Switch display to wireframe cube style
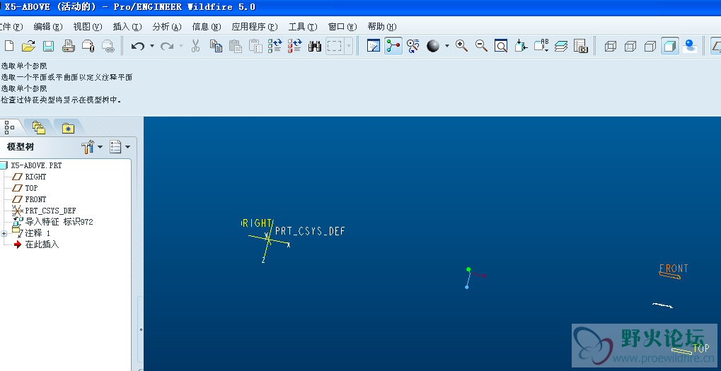Image resolution: width=721 pixels, height=371 pixels. tap(611, 46)
